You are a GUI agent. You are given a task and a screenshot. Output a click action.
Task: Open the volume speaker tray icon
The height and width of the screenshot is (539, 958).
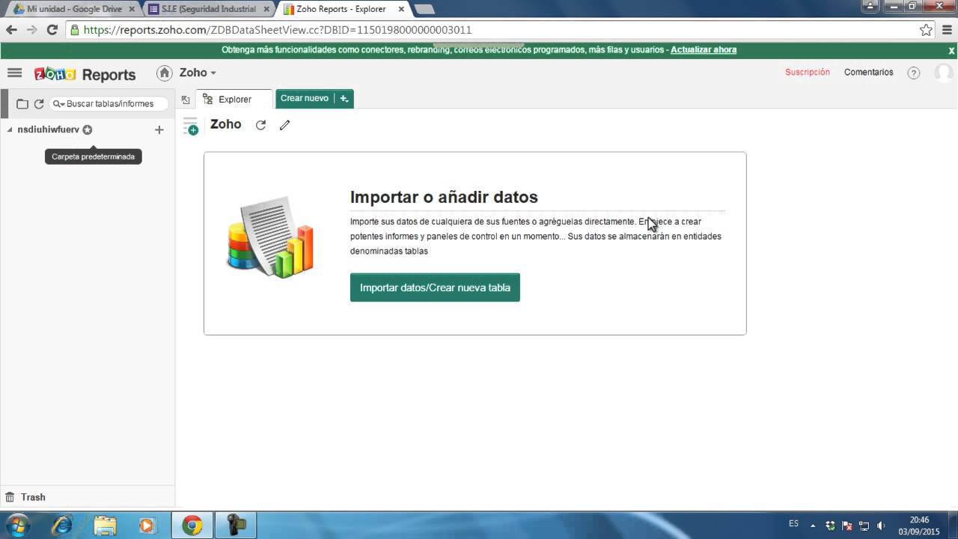click(881, 526)
